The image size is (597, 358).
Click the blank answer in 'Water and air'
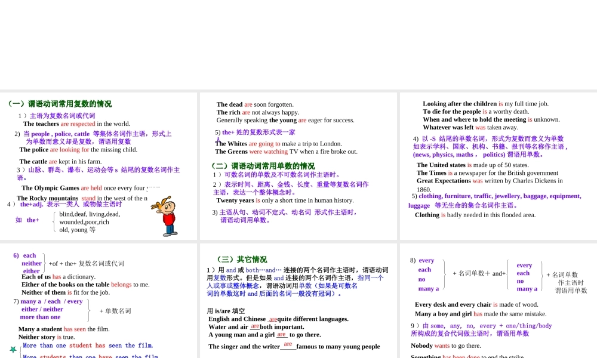tap(255, 326)
